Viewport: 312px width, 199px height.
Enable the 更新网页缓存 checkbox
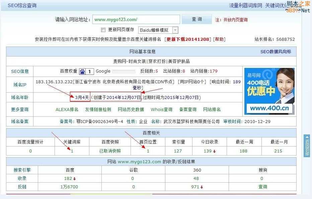click(103, 30)
